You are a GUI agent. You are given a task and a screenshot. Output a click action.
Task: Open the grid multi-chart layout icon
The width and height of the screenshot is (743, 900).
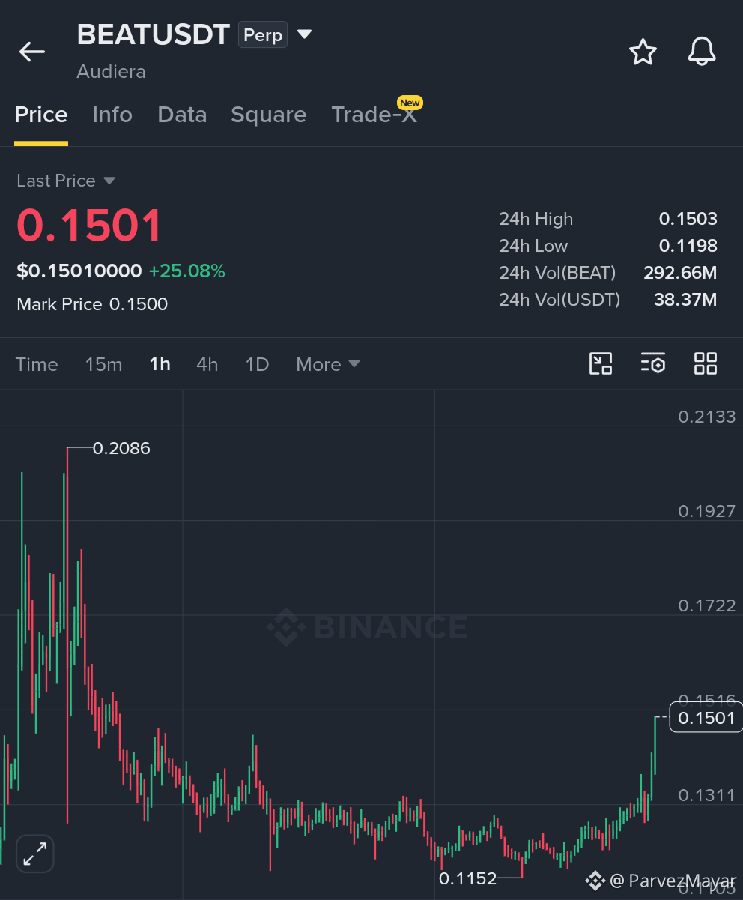pyautogui.click(x=706, y=363)
